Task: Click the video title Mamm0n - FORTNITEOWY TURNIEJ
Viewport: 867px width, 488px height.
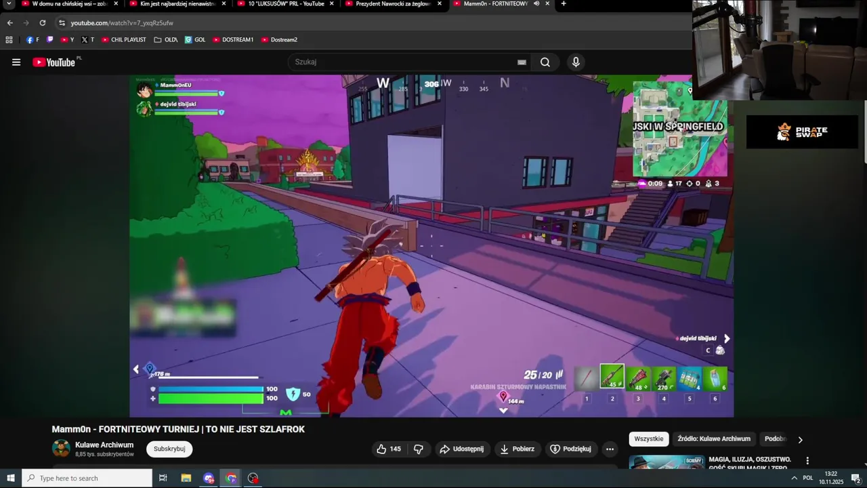Action: [x=178, y=429]
